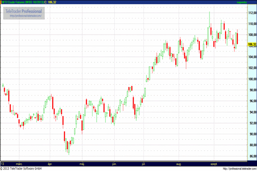Viewport: 257px width, 171px height.
Task: Click the TeleTrader Professional watermark logo
Action: pyautogui.click(x=24, y=11)
